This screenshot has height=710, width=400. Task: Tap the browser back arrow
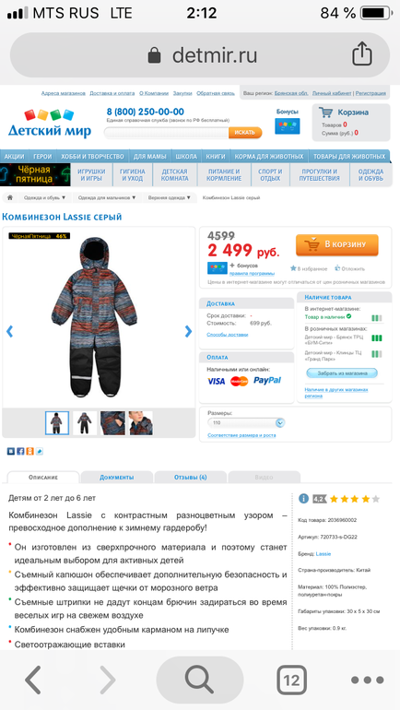click(x=32, y=680)
